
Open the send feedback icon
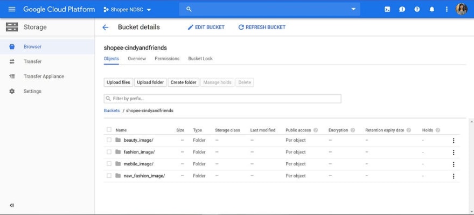[402, 9]
